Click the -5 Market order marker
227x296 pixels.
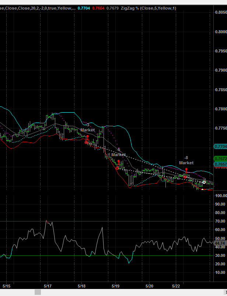(x=118, y=152)
